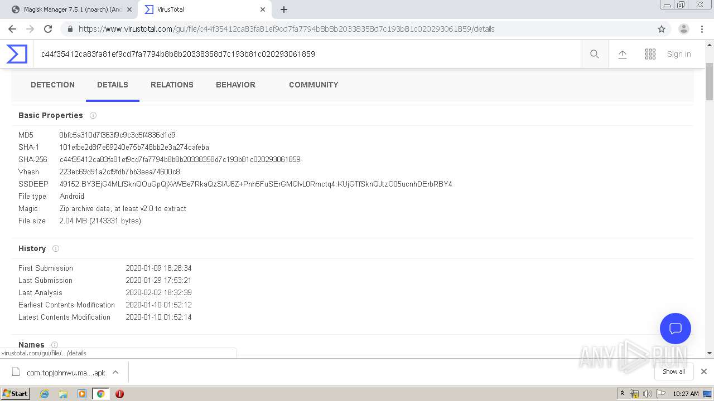Open the DETECTION tab

tap(52, 85)
